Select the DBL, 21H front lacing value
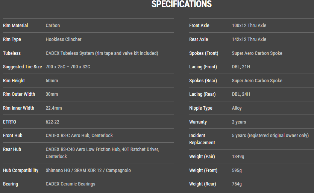The height and width of the screenshot is (193, 314). [x=241, y=67]
